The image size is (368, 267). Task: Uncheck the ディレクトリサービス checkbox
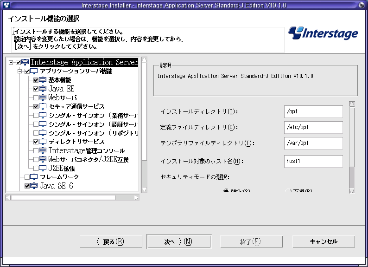(36, 142)
